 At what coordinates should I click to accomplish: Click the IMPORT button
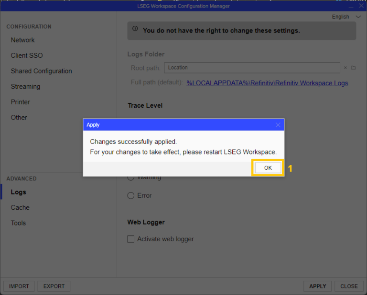pos(19,286)
